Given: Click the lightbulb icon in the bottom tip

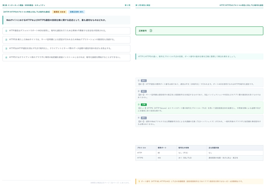Looking at the screenshot, I should pos(139,182).
